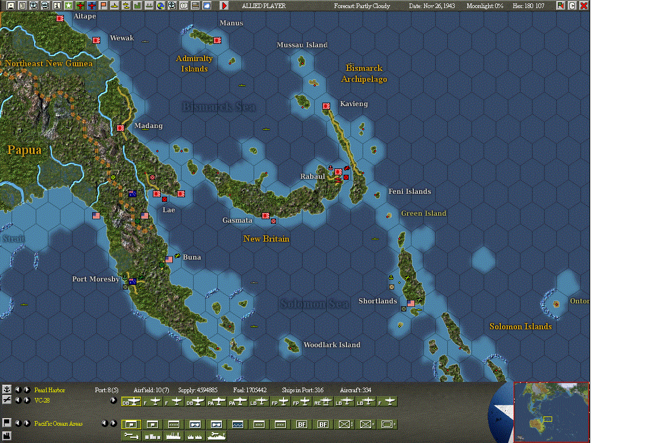Open the cloud weather toolbar icon
This screenshot has width=664, height=443.
(207, 6)
